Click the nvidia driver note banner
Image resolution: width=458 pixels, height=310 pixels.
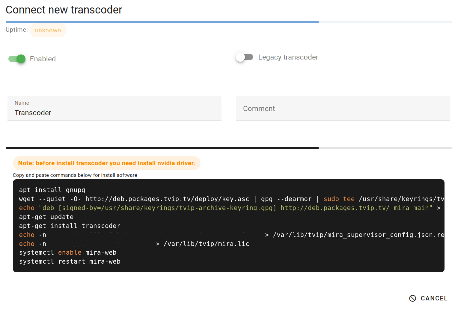[x=106, y=163]
